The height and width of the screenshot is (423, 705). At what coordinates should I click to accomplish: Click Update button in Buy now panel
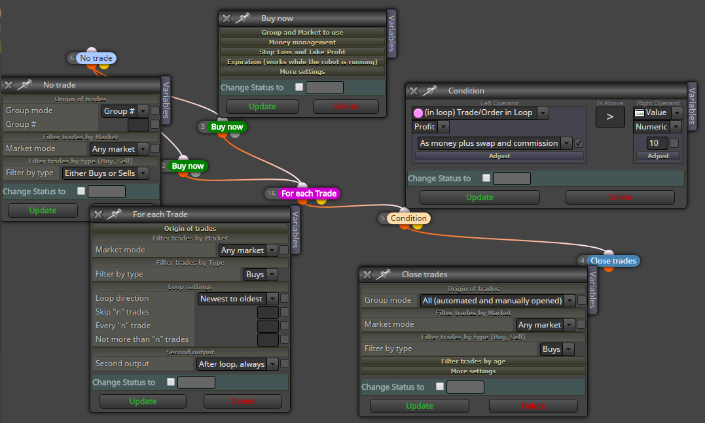[262, 107]
